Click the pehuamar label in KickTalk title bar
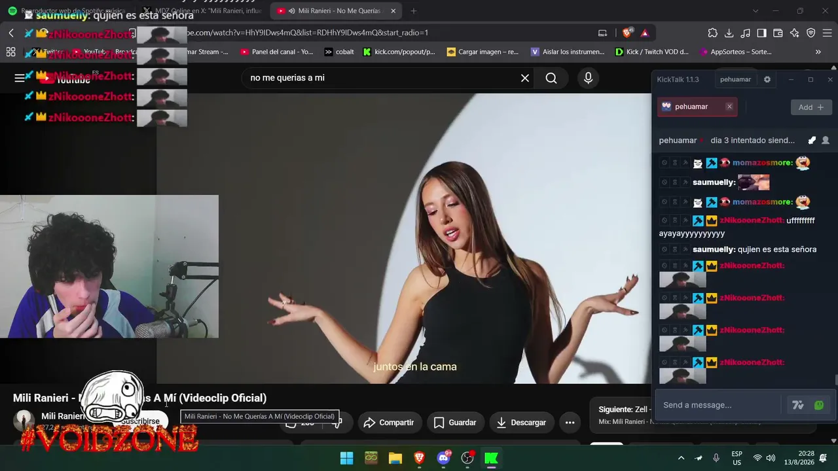Screen dimensions: 838x471 tap(735, 80)
